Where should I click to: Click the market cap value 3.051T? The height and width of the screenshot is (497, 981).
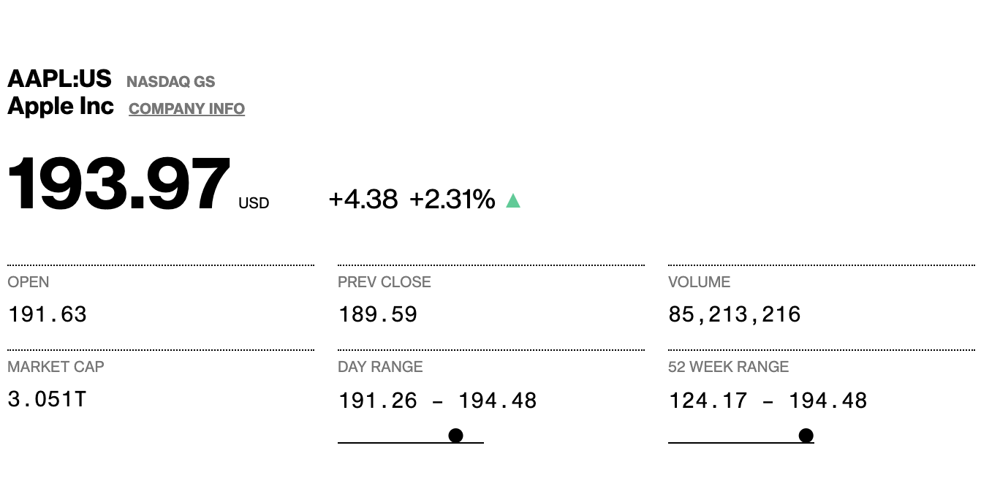pos(47,399)
